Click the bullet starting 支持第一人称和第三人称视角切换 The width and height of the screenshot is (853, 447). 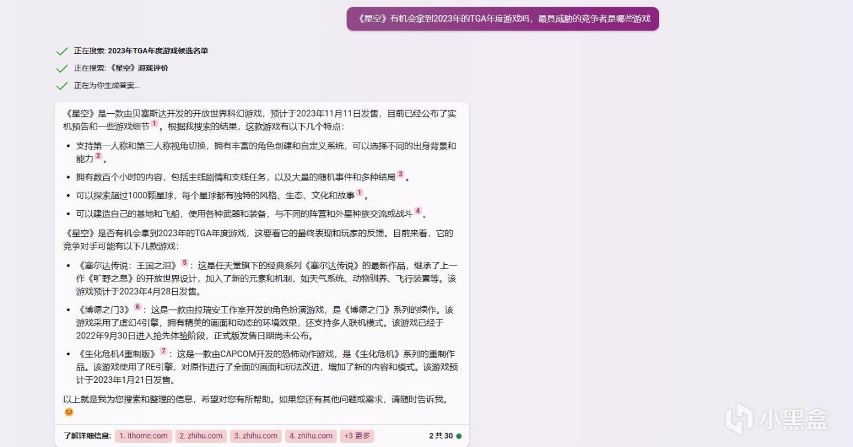click(266, 153)
